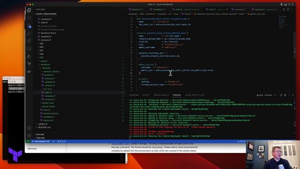This screenshot has height=169, width=300.
Task: Maximize the terminal panel size
Action: click(x=289, y=95)
